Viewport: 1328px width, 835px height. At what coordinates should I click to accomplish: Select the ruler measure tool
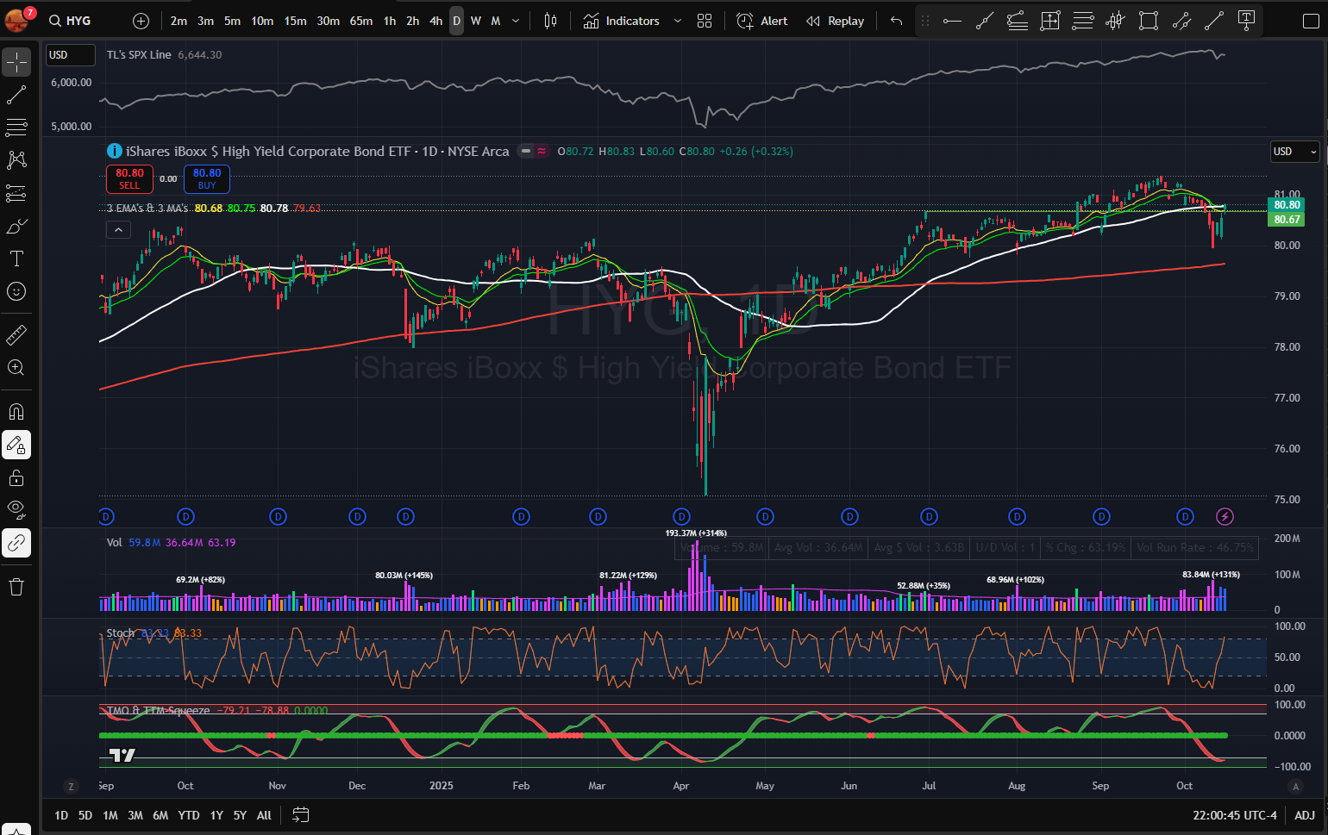pyautogui.click(x=16, y=334)
